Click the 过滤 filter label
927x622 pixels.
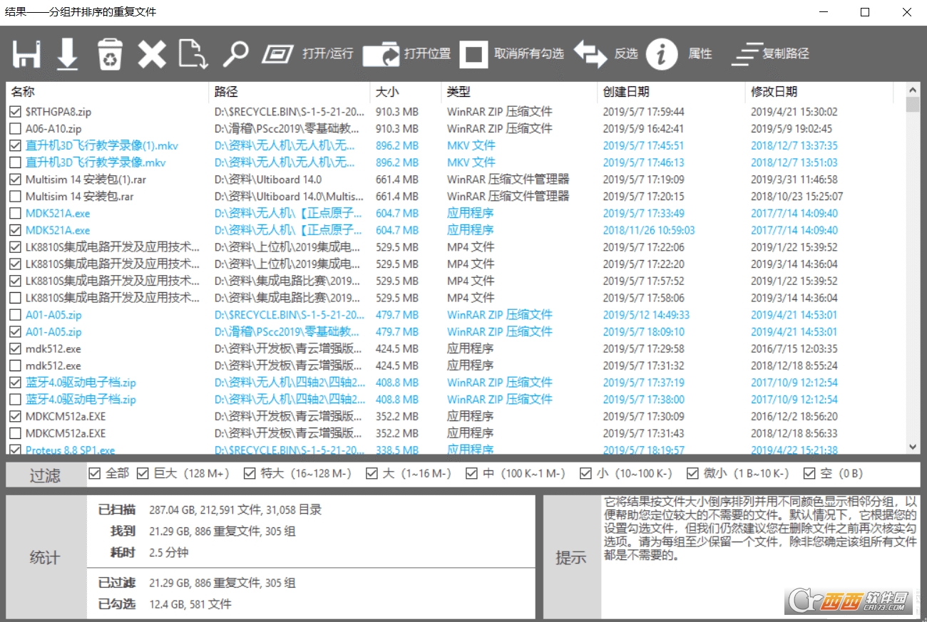[45, 475]
